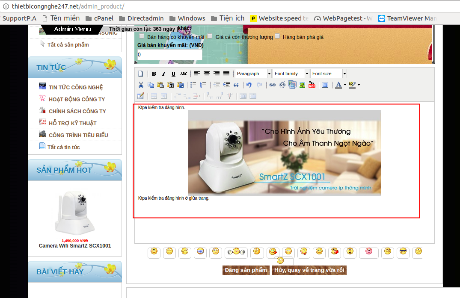Align text left in the editor

click(197, 74)
